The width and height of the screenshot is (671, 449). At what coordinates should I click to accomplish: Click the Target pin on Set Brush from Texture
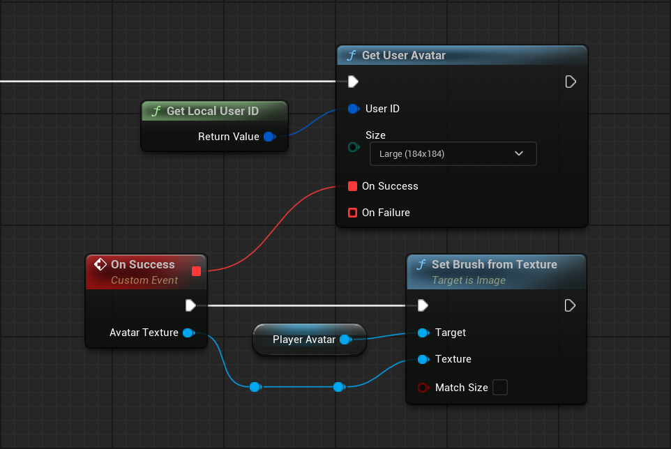click(423, 333)
